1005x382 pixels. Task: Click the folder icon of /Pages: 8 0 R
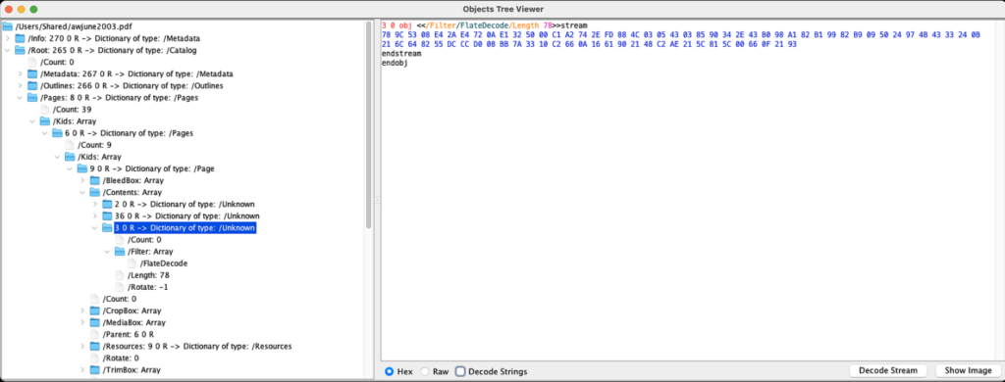(x=32, y=98)
